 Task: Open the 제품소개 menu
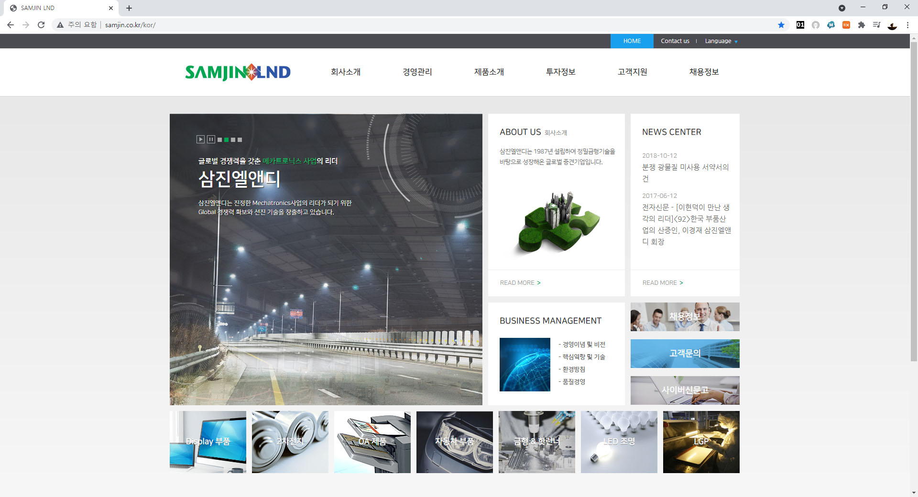point(489,72)
